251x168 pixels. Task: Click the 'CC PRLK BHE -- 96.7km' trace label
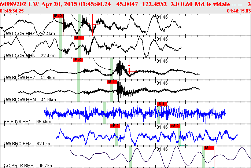(x=29, y=165)
